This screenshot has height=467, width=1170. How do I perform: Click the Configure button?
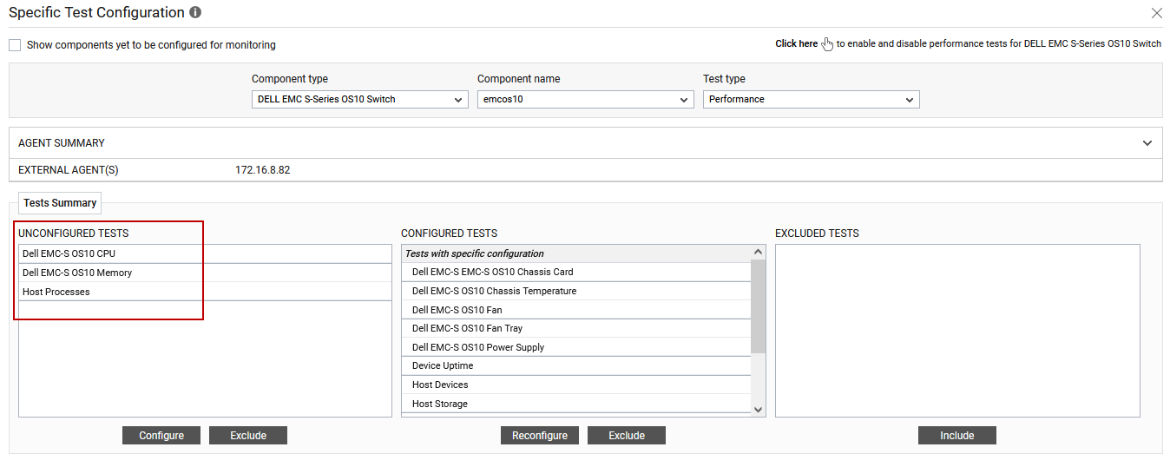[x=161, y=436]
